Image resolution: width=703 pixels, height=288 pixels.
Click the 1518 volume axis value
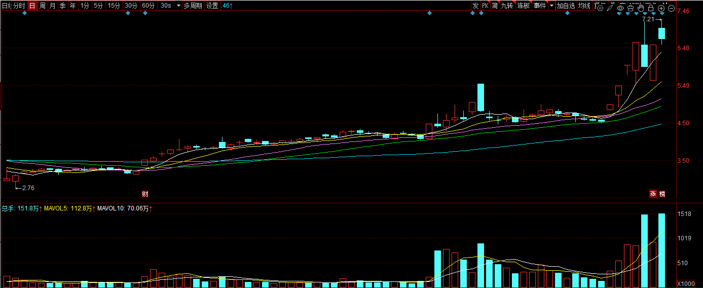click(x=685, y=214)
